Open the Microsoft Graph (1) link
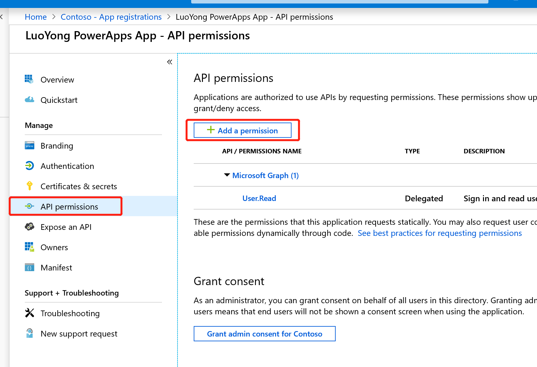The image size is (537, 367). click(x=265, y=175)
